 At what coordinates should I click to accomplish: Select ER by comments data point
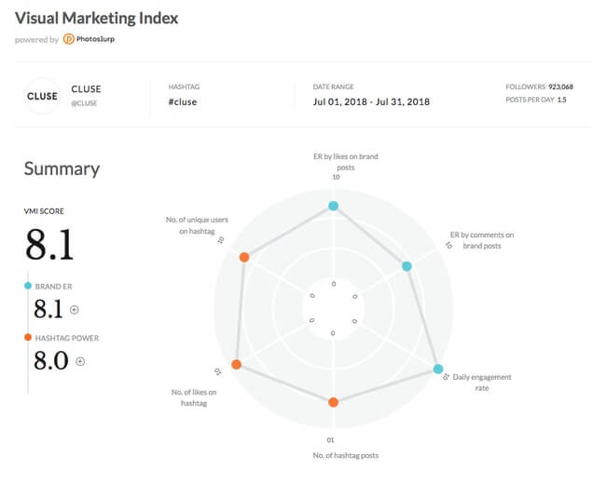(406, 266)
